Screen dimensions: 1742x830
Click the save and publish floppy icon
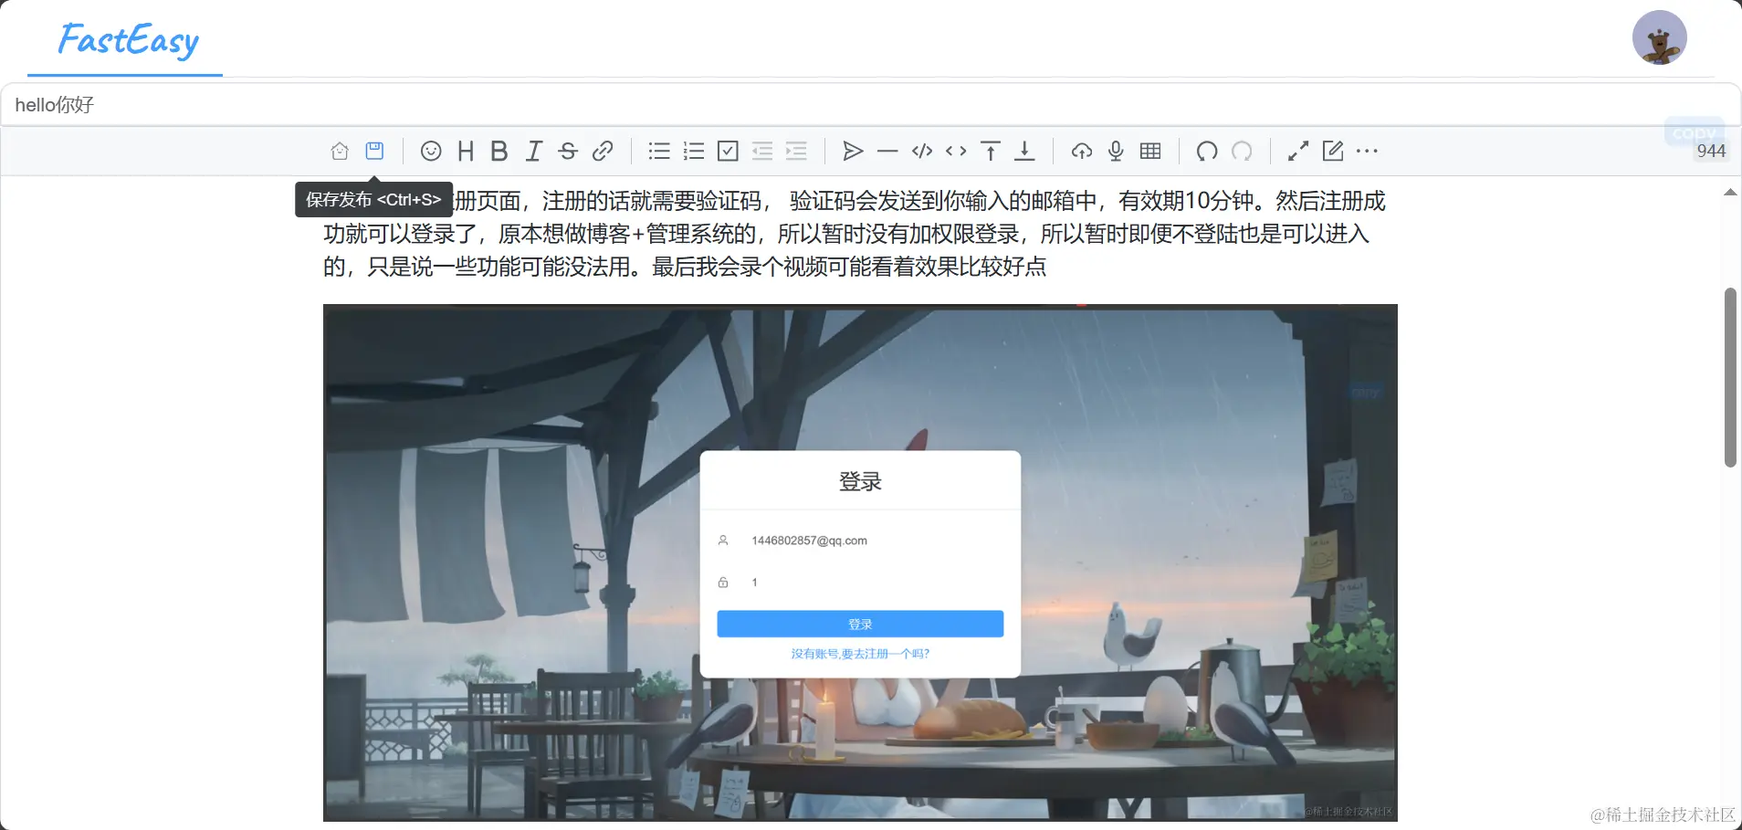[374, 151]
